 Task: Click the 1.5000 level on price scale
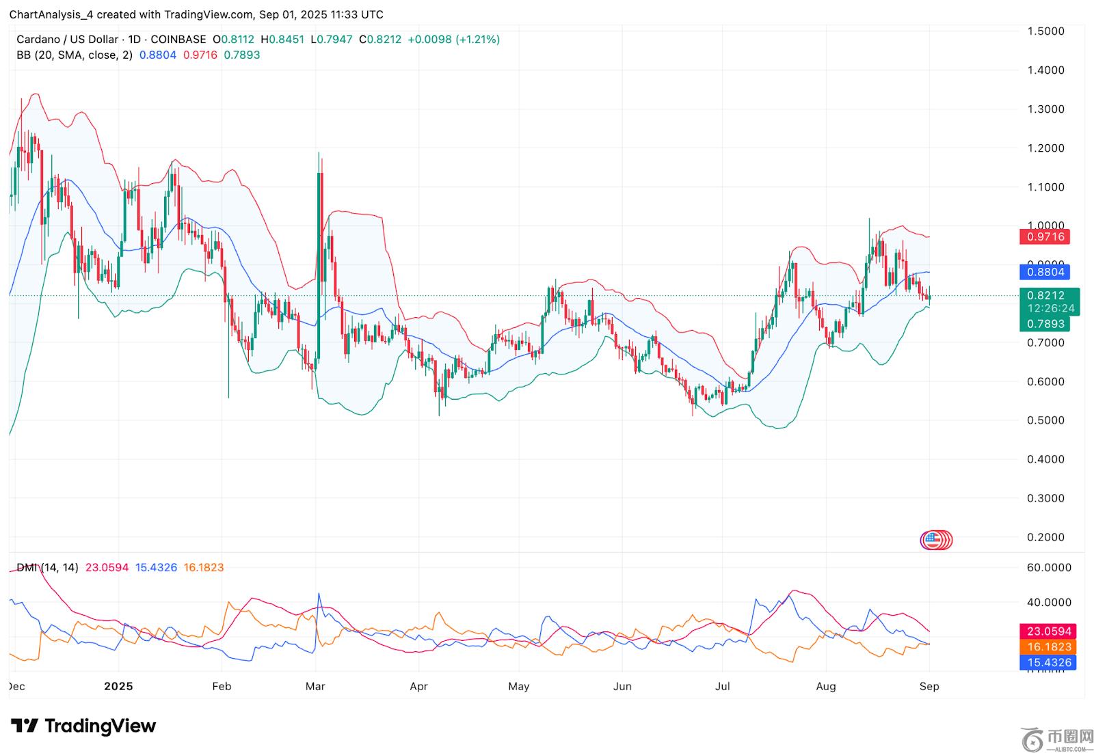[1045, 31]
